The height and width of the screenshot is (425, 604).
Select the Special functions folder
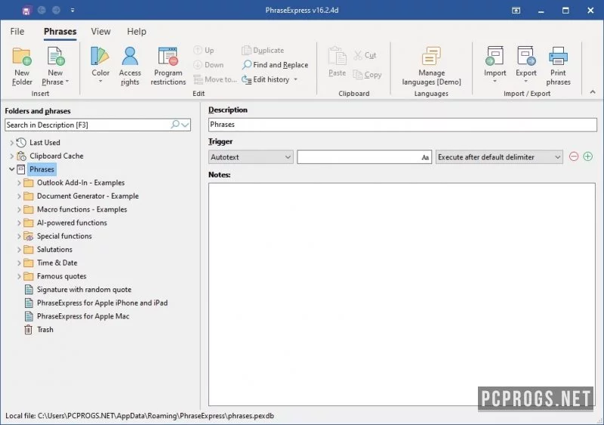click(x=64, y=236)
